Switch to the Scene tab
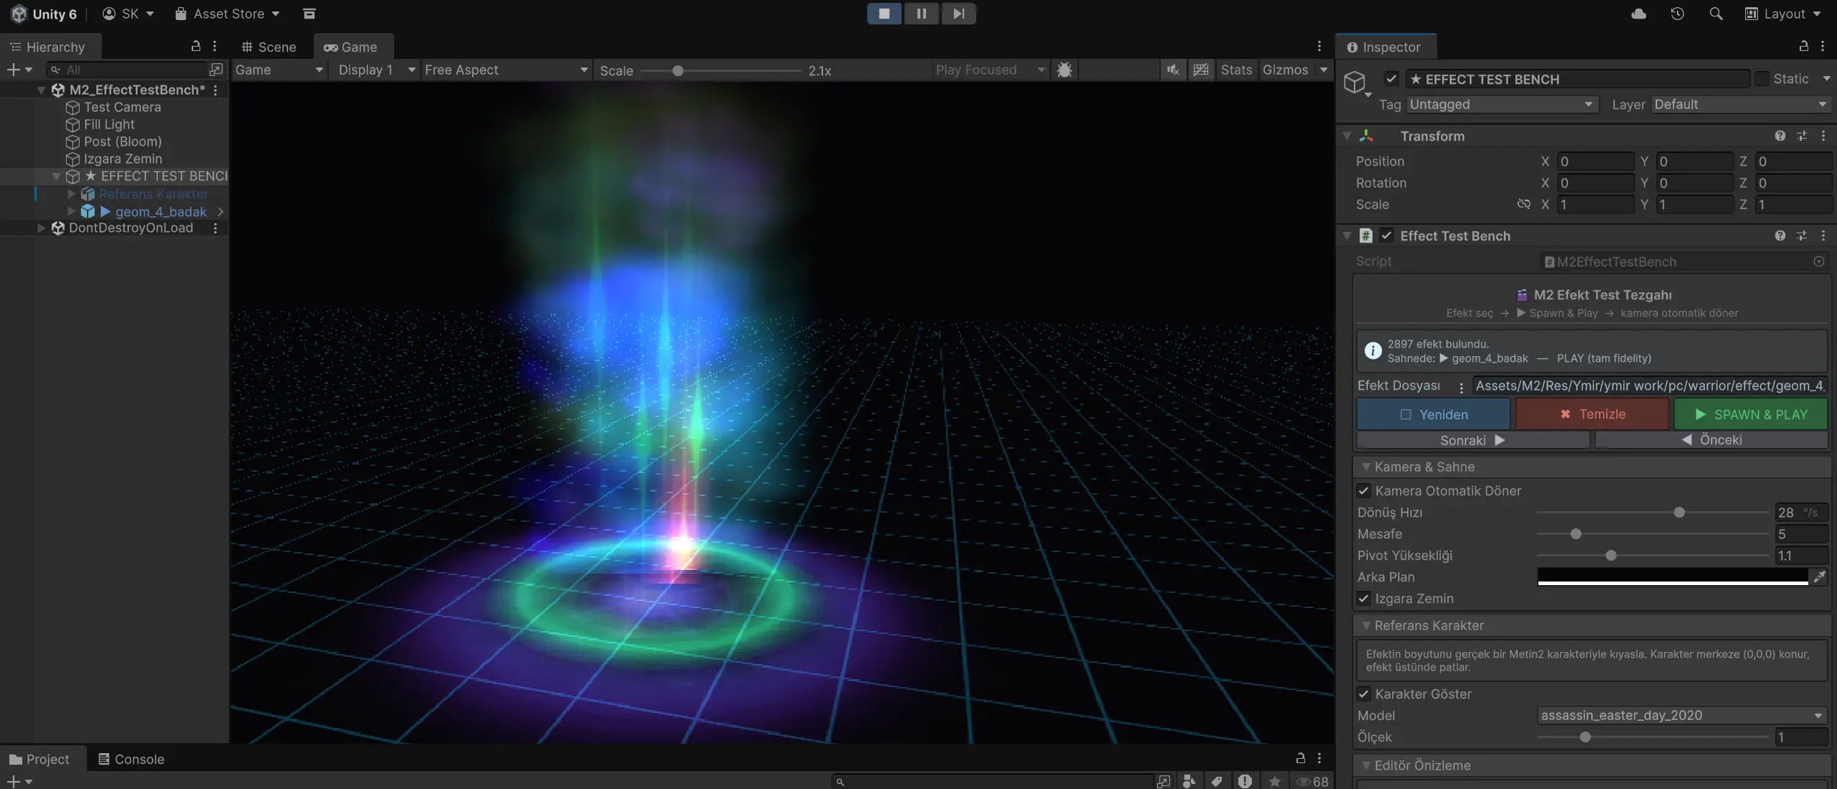Image resolution: width=1837 pixels, height=789 pixels. [x=269, y=47]
